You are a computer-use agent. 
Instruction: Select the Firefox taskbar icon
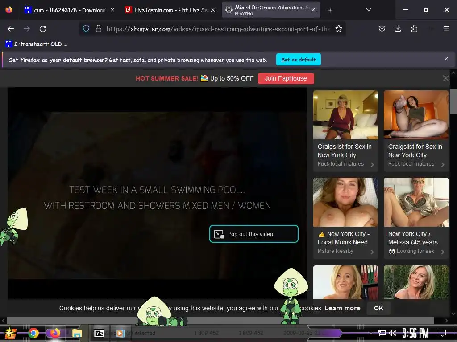pyautogui.click(x=55, y=333)
